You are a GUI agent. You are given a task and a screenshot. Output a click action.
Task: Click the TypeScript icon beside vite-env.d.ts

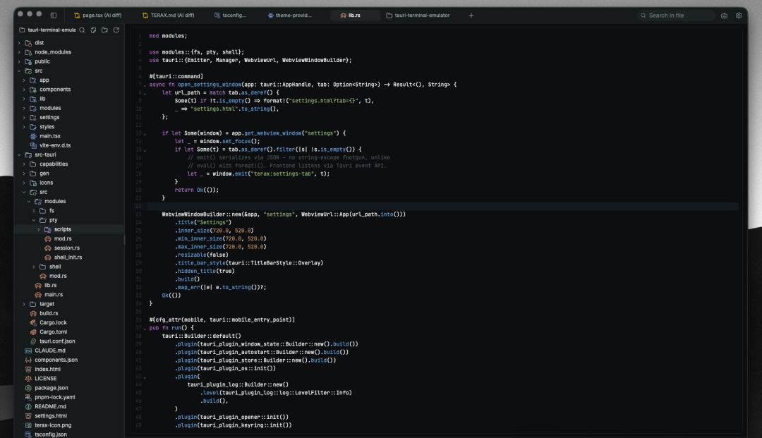pos(33,145)
